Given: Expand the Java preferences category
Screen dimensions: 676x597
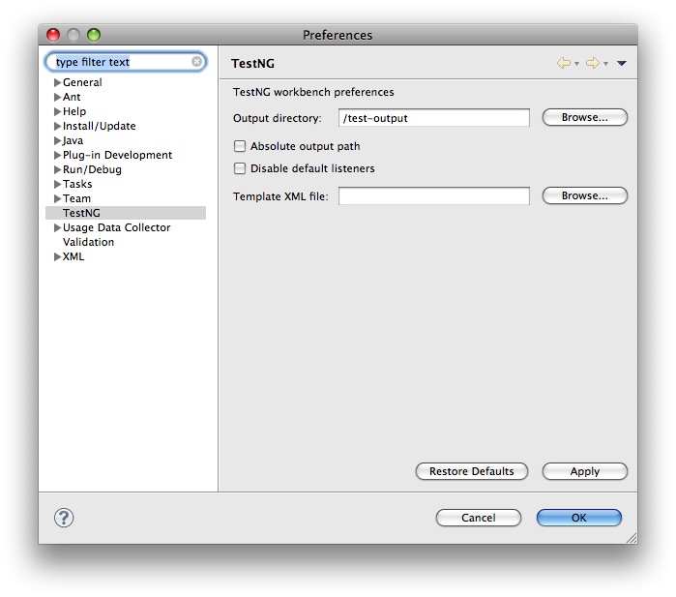Looking at the screenshot, I should tap(58, 141).
